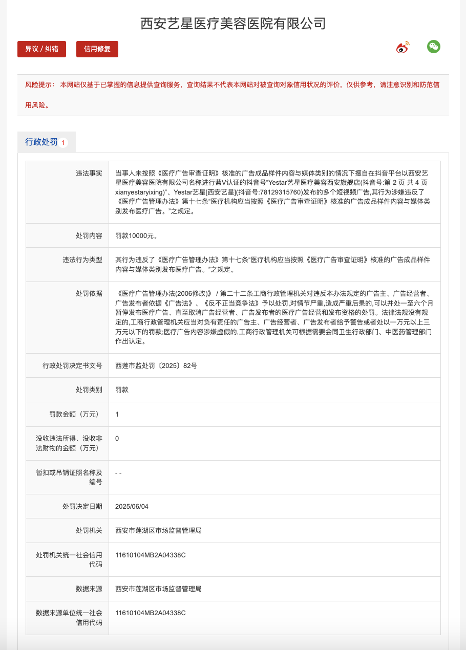The width and height of the screenshot is (466, 650).
Task: Click the red count badge on 行政处罚 tab
Action: point(63,143)
